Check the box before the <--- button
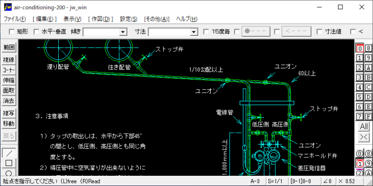373x186 pixels. [277, 31]
